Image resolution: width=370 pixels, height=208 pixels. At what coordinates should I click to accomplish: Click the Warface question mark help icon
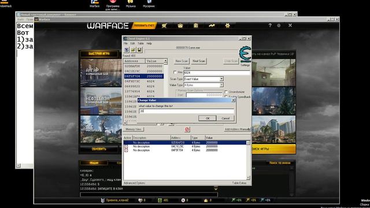click(270, 25)
